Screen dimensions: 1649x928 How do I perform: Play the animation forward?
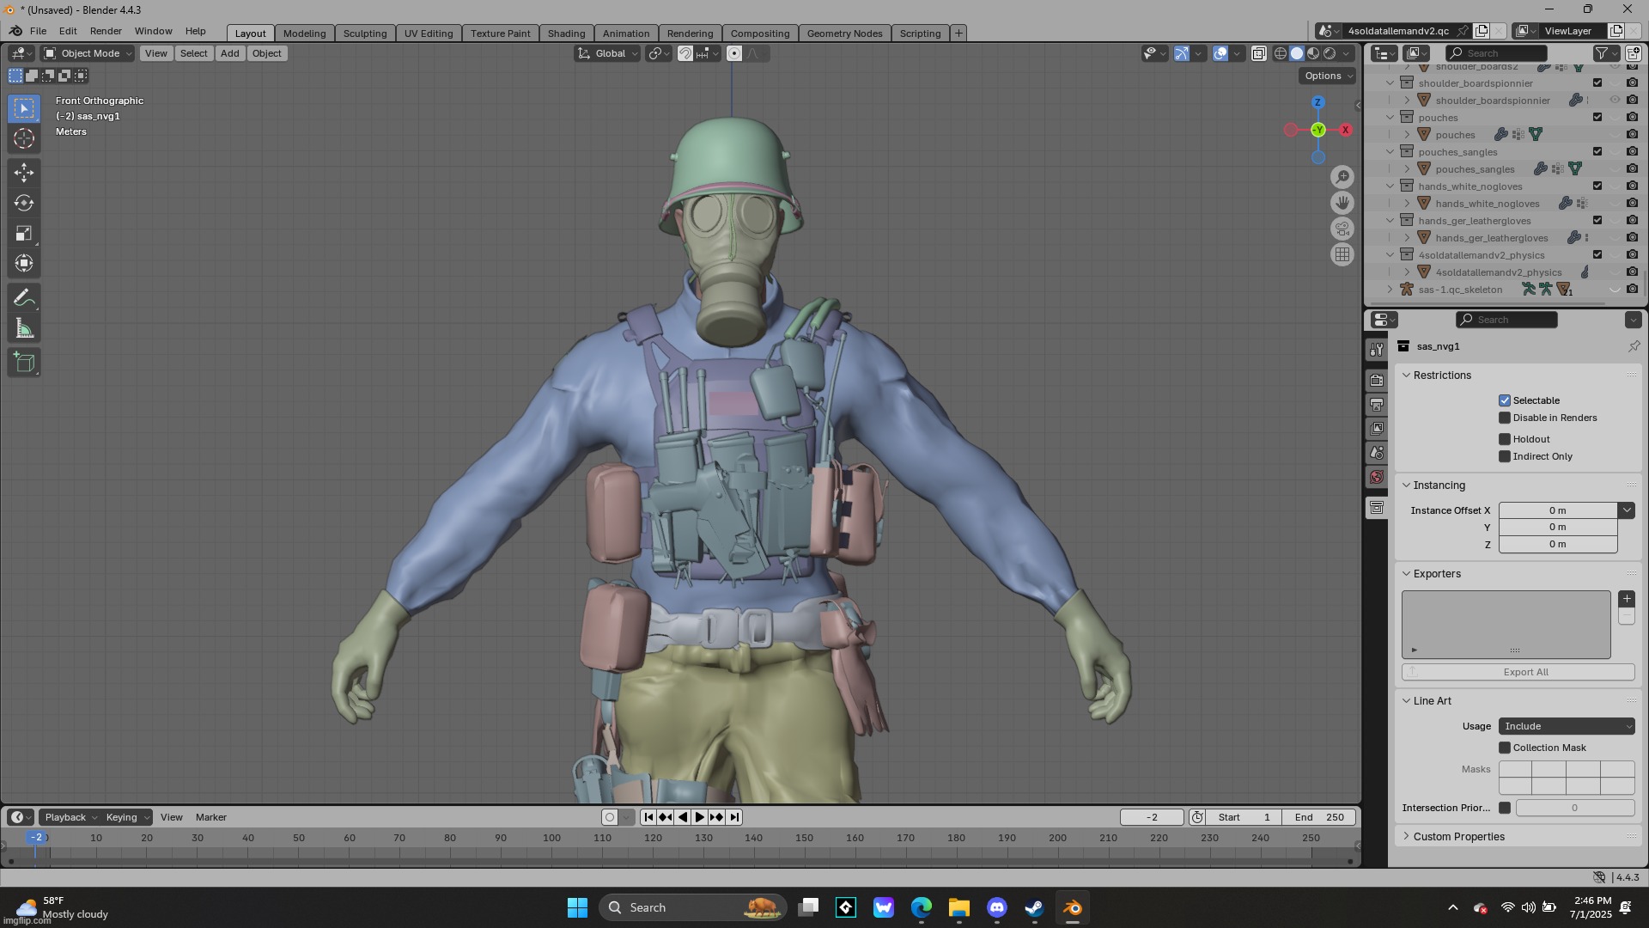(700, 817)
